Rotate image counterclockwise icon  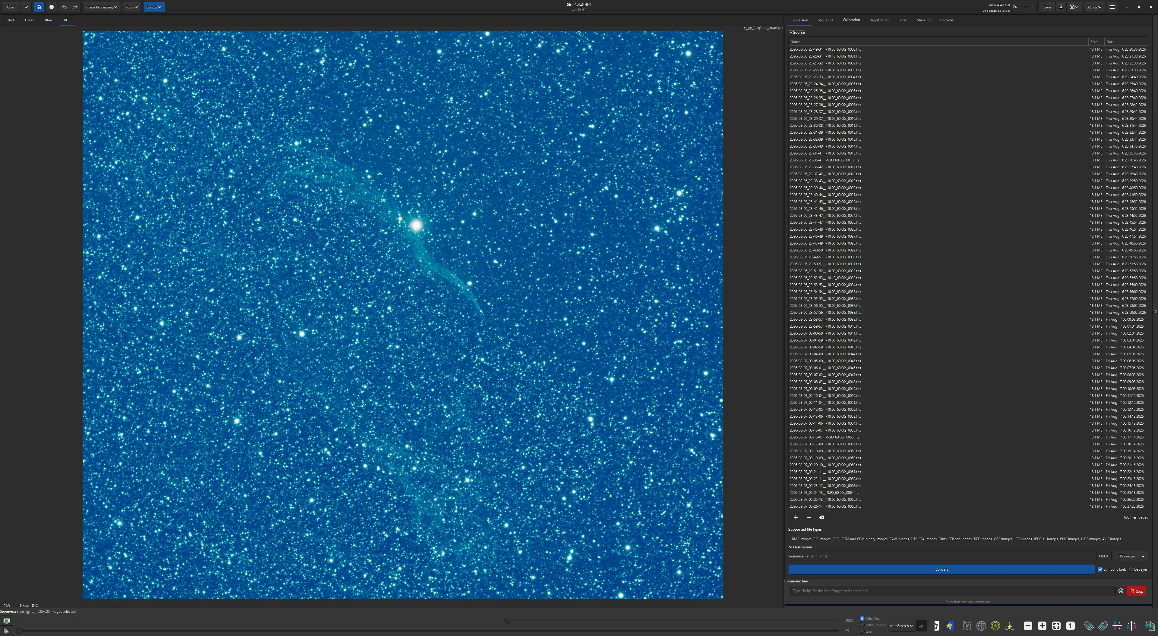click(1089, 626)
